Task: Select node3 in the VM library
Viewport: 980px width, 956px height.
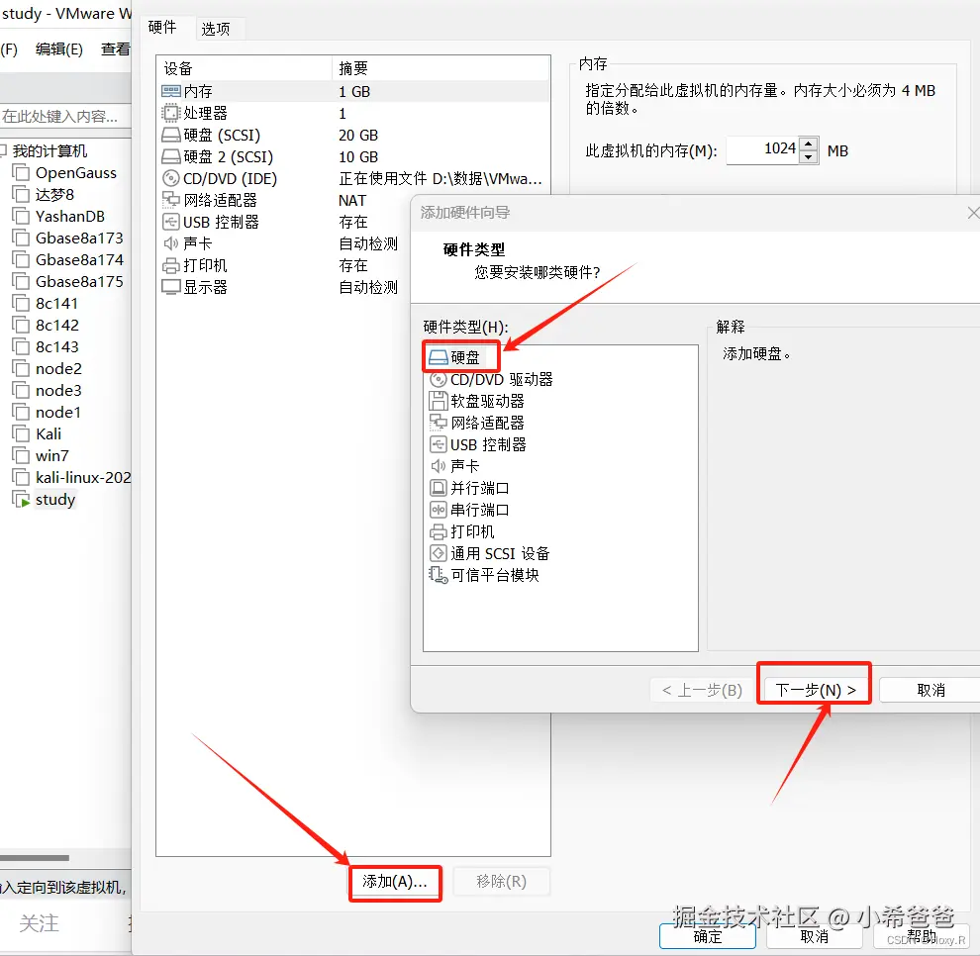Action: (x=58, y=391)
